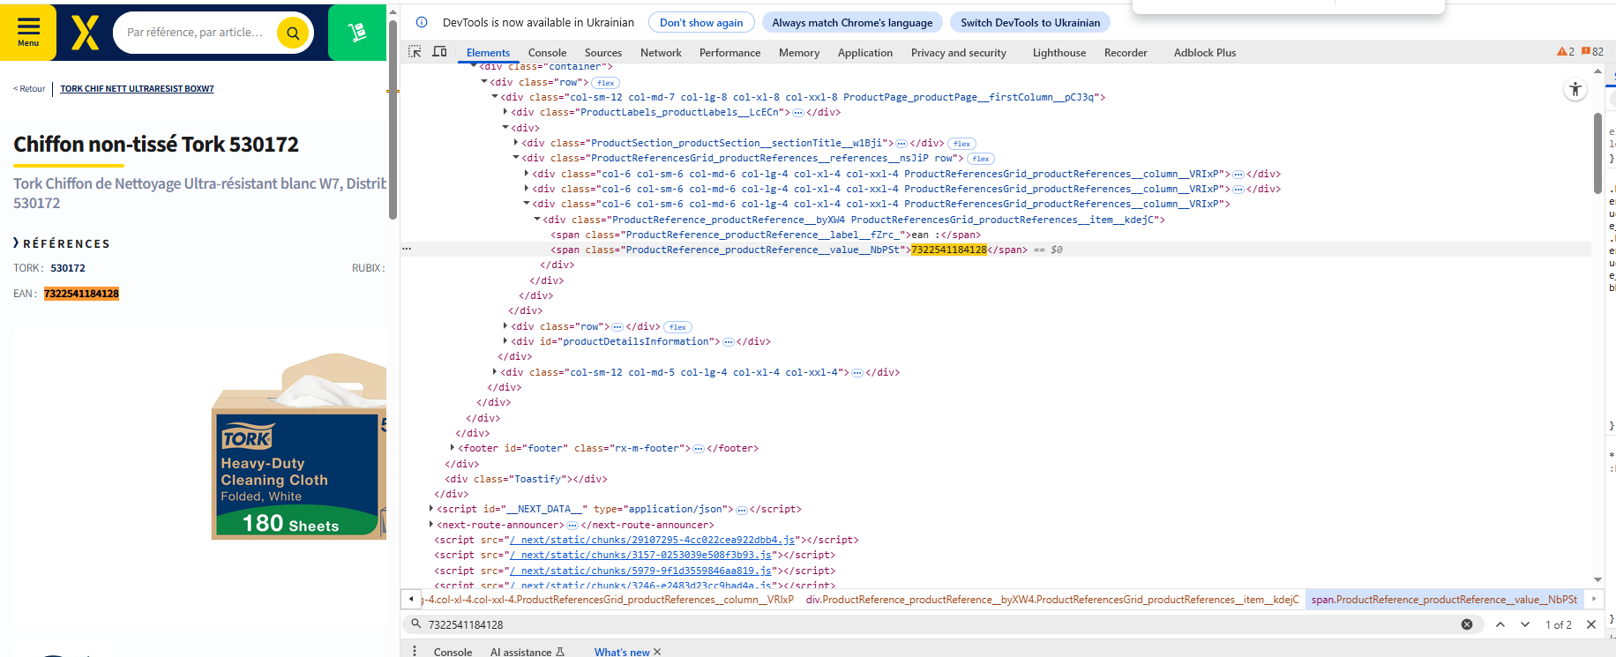This screenshot has height=657, width=1616.
Task: Toggle flex badge on first div class row
Action: pyautogui.click(x=605, y=83)
